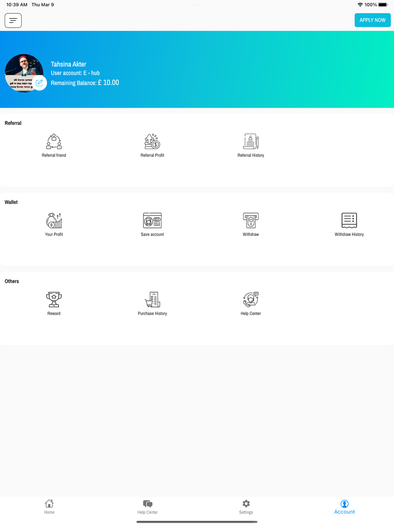This screenshot has height=526, width=394.
Task: Open Reward trophy icon
Action: coord(54,300)
